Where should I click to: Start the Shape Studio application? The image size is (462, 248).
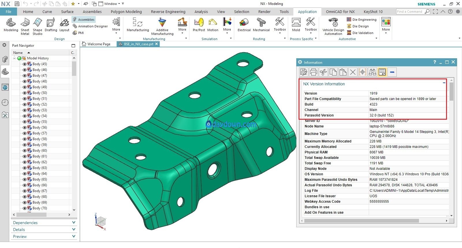tap(38, 27)
